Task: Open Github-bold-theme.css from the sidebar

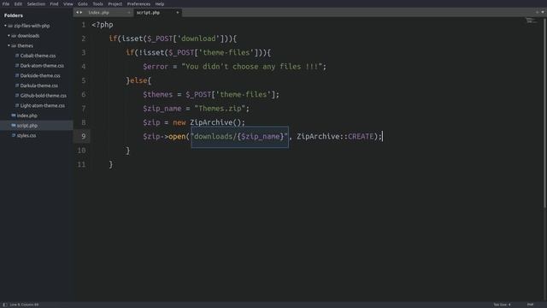Action: pyautogui.click(x=44, y=95)
